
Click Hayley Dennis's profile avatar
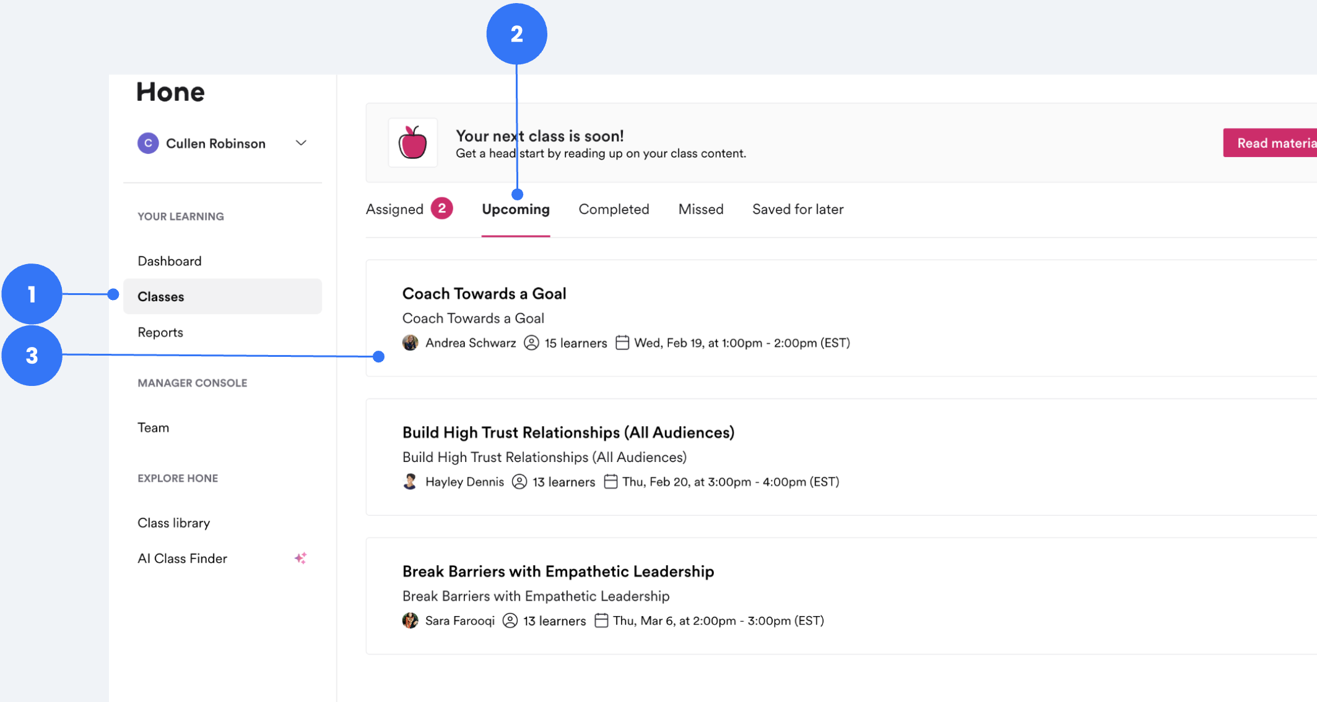tap(411, 481)
